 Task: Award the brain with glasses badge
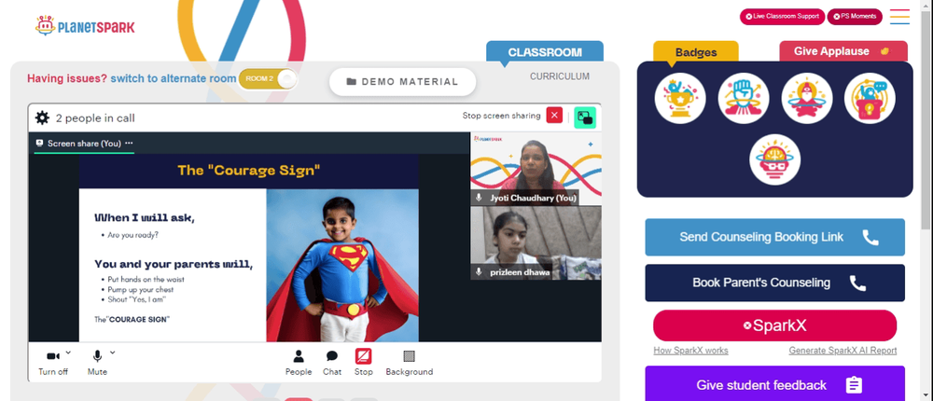coord(774,159)
